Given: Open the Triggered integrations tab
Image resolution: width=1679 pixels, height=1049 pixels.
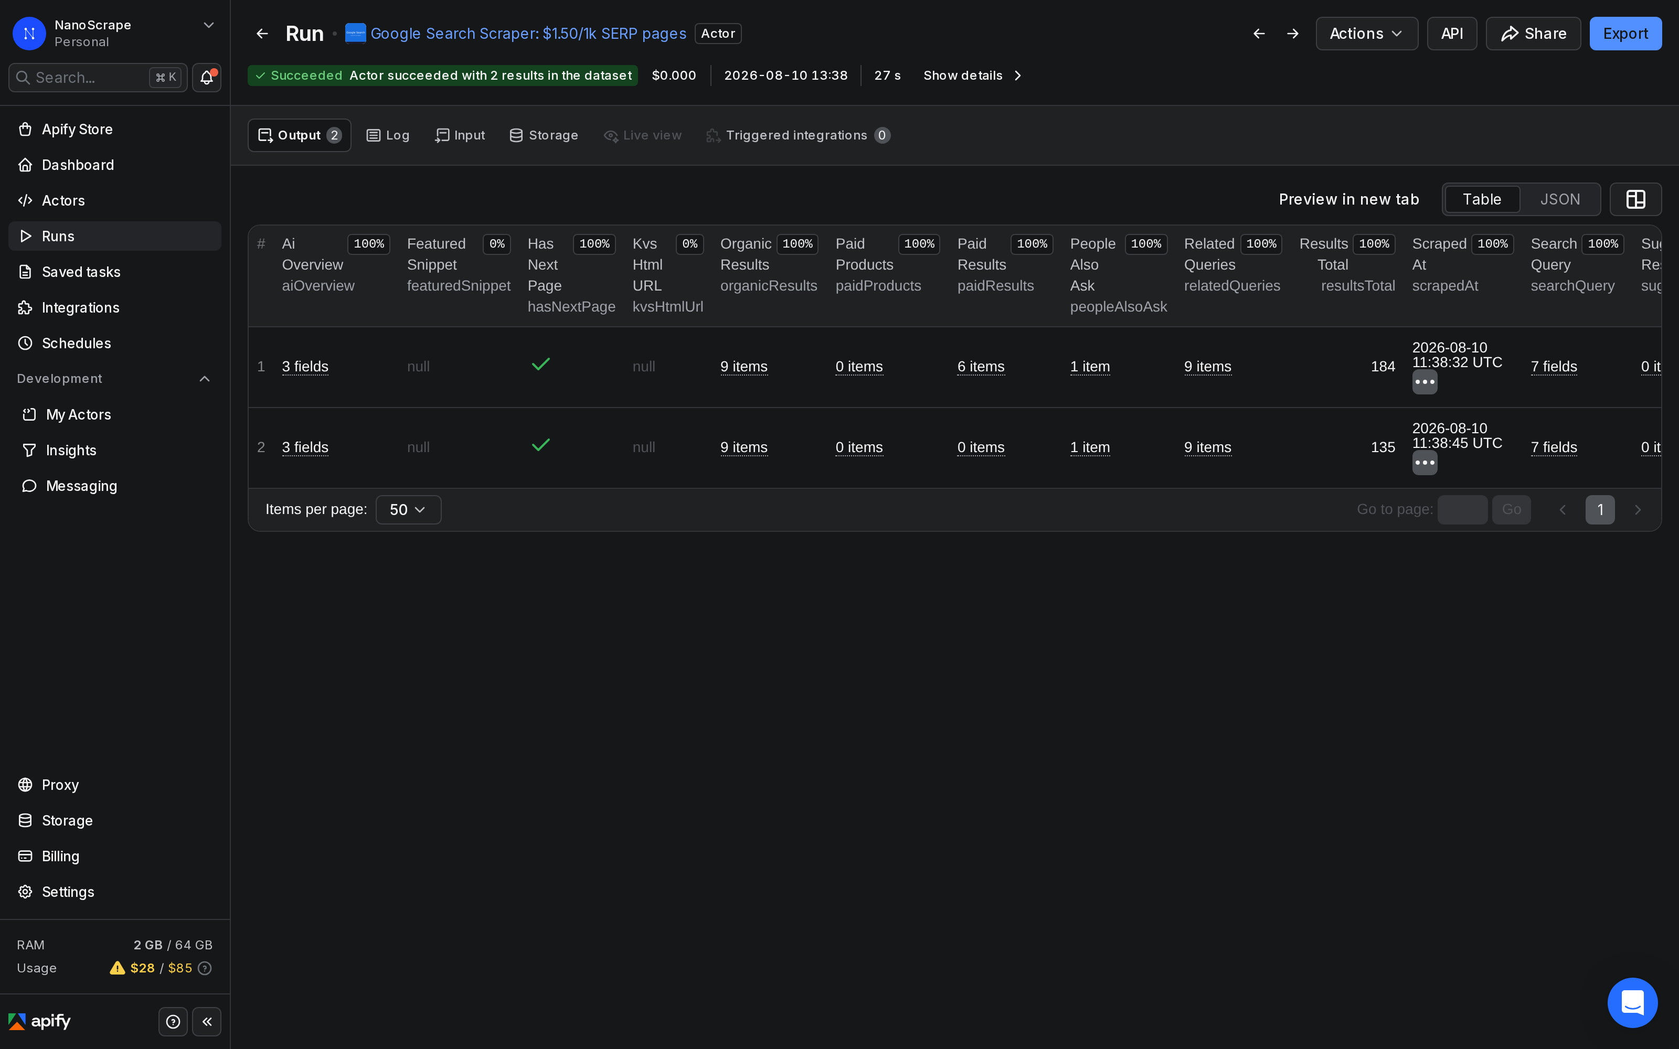Looking at the screenshot, I should [x=798, y=135].
